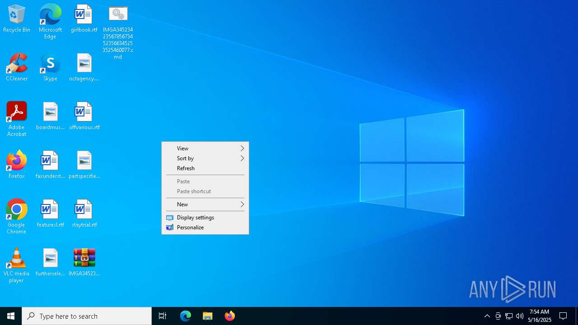Select the CCleaner desktop shortcut
578x325 pixels.
point(17,68)
